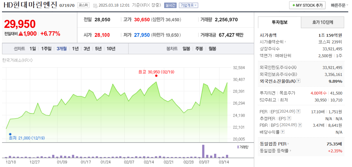Select the 1년 line chart period

pos(75,49)
